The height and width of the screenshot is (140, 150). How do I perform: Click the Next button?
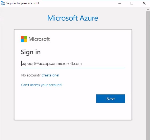[111, 99]
